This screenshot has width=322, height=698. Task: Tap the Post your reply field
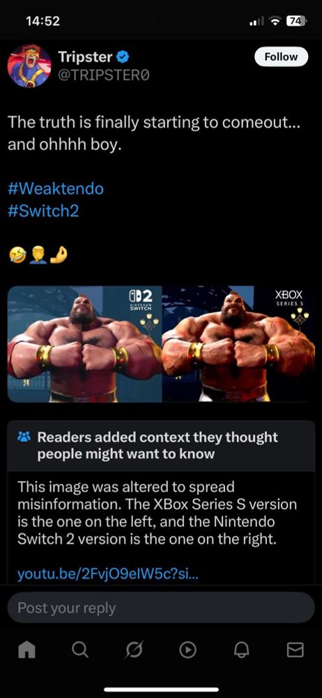[x=161, y=608]
